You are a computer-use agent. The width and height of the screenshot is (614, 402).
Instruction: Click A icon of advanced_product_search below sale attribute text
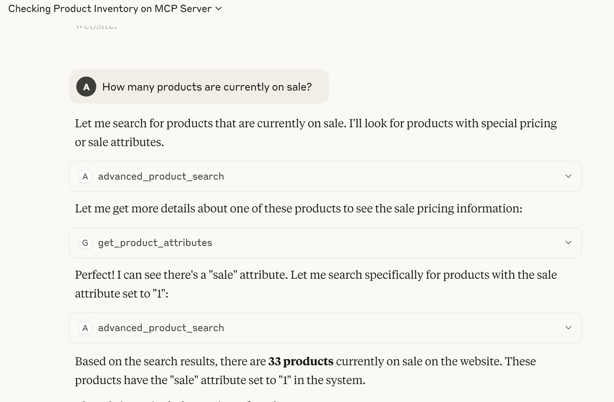point(85,328)
